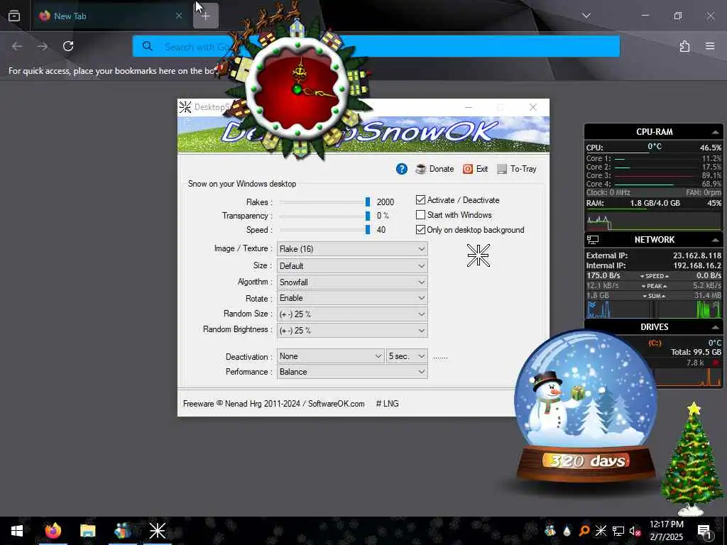The image size is (727, 545).
Task: Close the DesktopSnowOK window
Action: point(533,107)
